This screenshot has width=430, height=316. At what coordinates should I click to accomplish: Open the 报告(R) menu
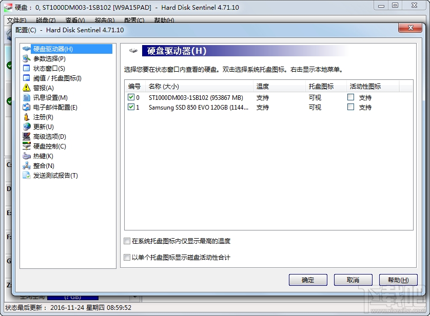103,19
